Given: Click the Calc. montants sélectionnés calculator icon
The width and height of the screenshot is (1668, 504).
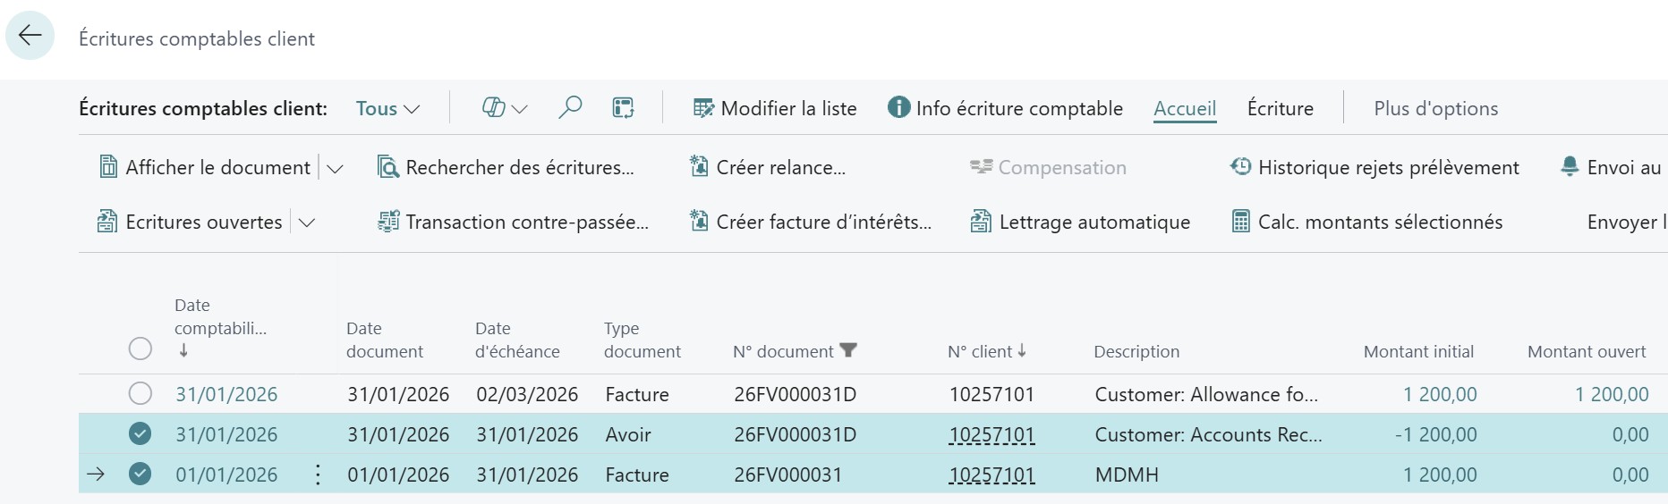Looking at the screenshot, I should (x=1241, y=222).
